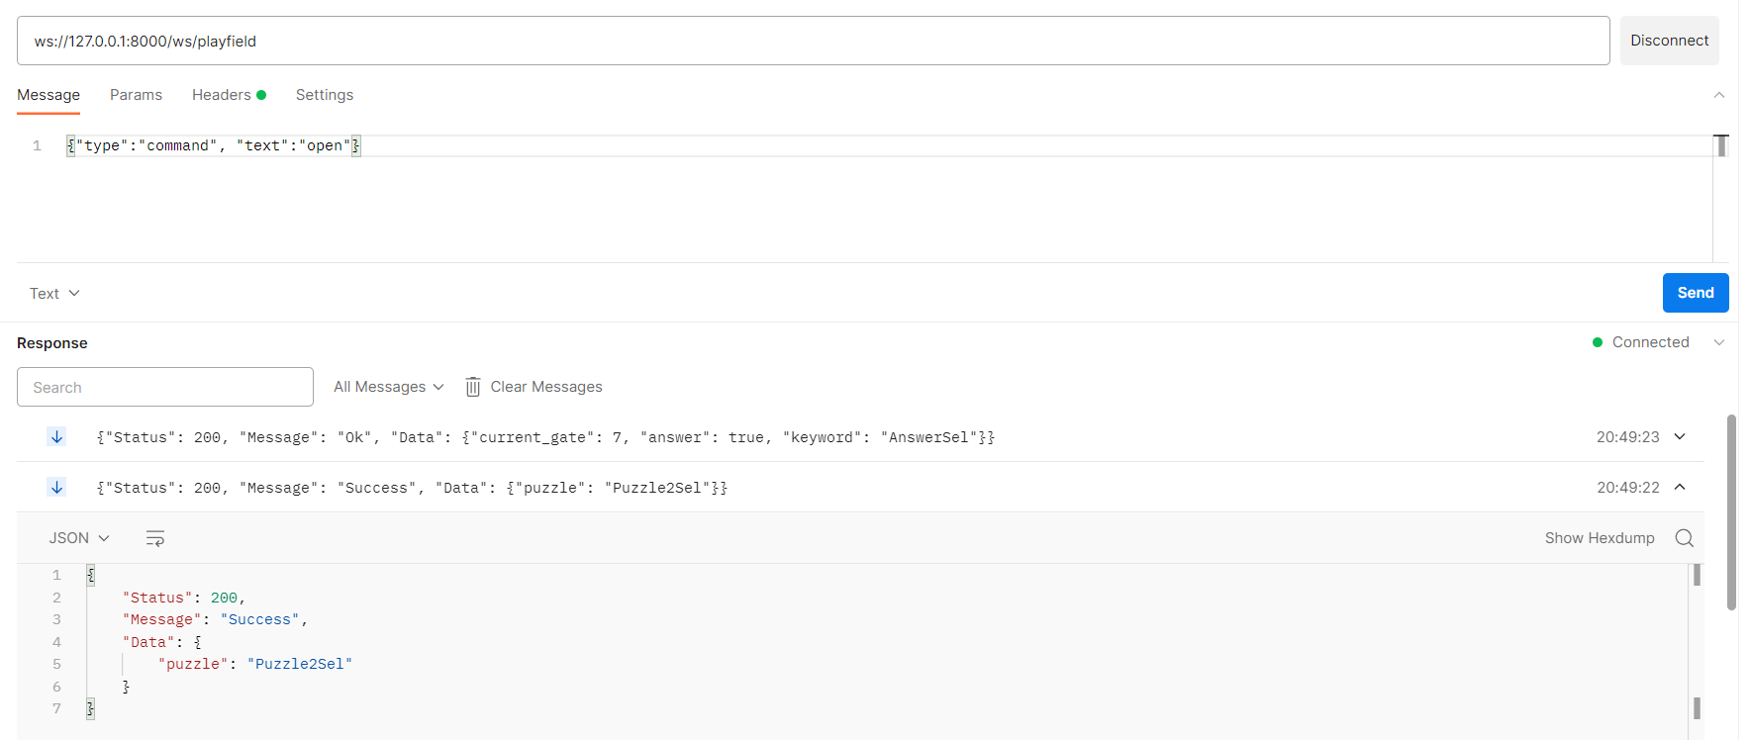Click the green Connected status dot

[1597, 342]
